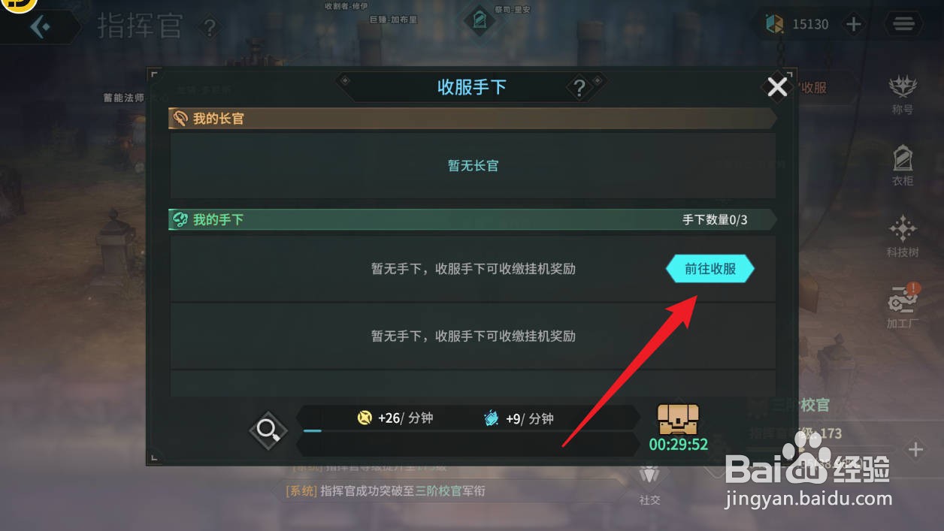944x531 pixels.
Task: Click the help icon beside 收服手下 title
Action: (579, 88)
